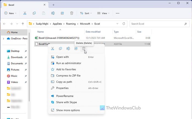Click the Rename icon in the context menu
This screenshot has width=192, height=119.
tap(68, 49)
